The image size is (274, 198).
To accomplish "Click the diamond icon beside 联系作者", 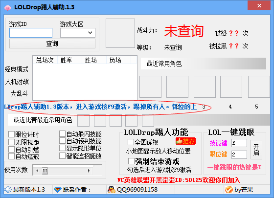I will pos(58,190).
